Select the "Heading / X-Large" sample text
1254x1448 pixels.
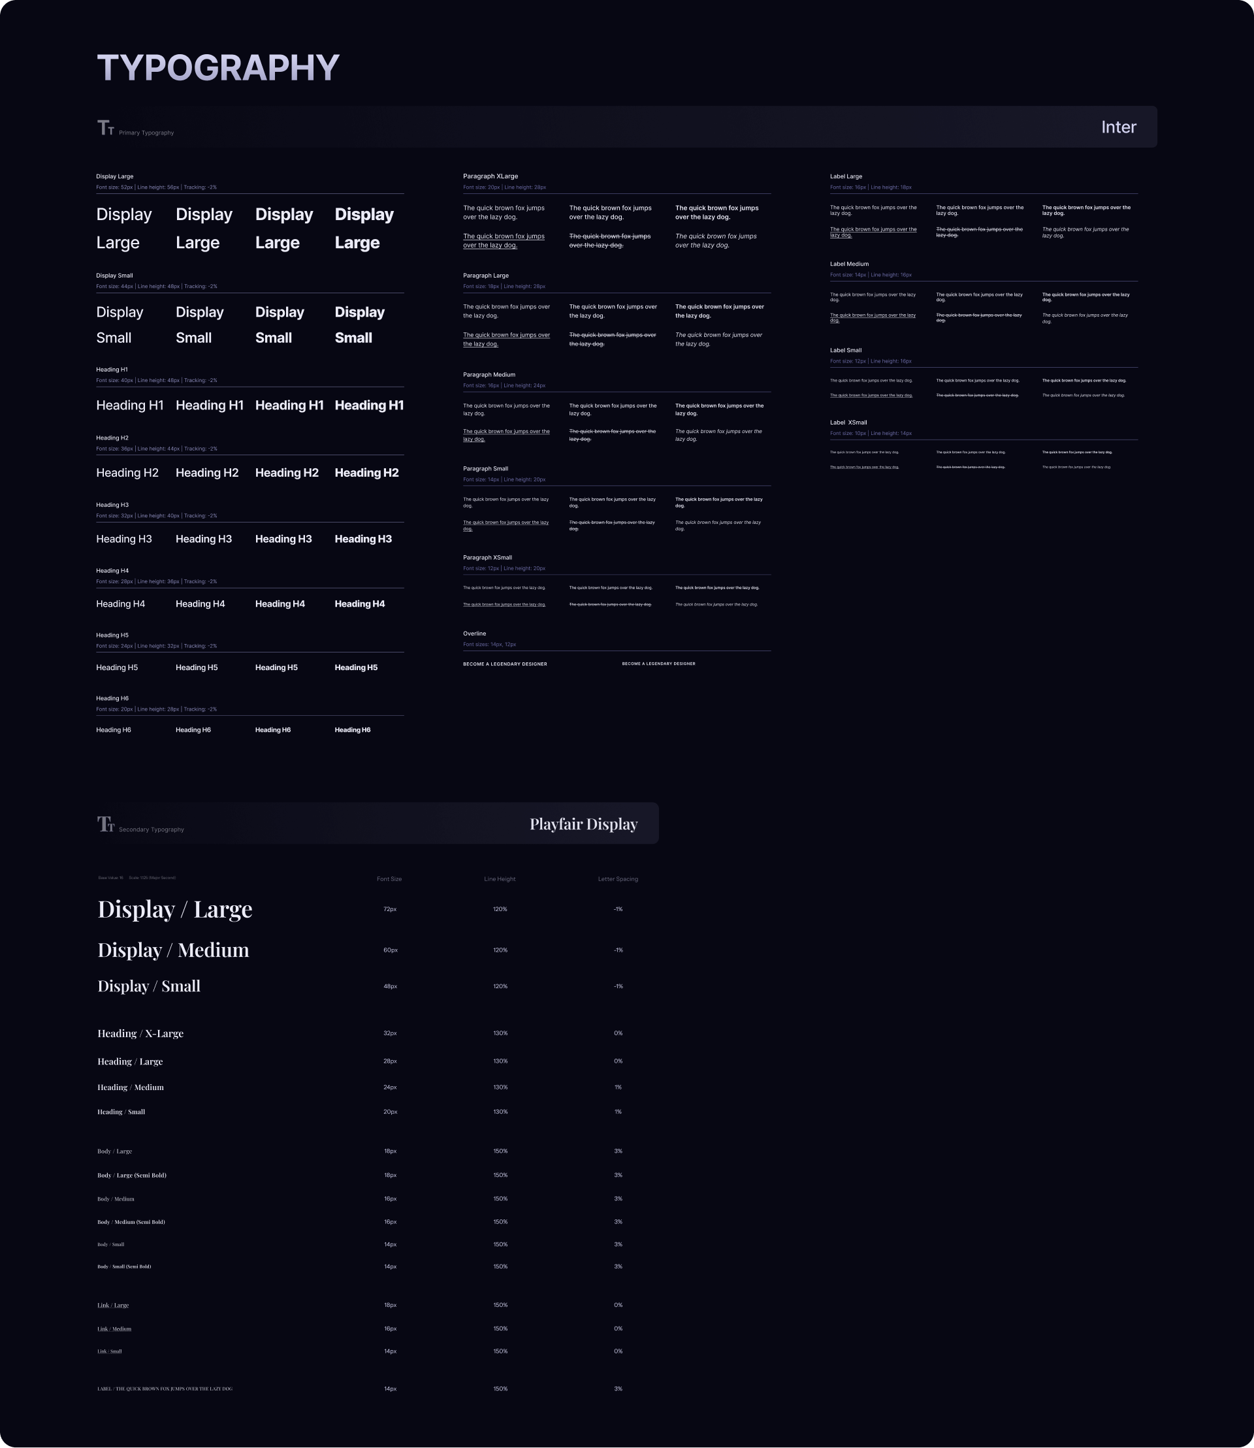click(140, 1033)
